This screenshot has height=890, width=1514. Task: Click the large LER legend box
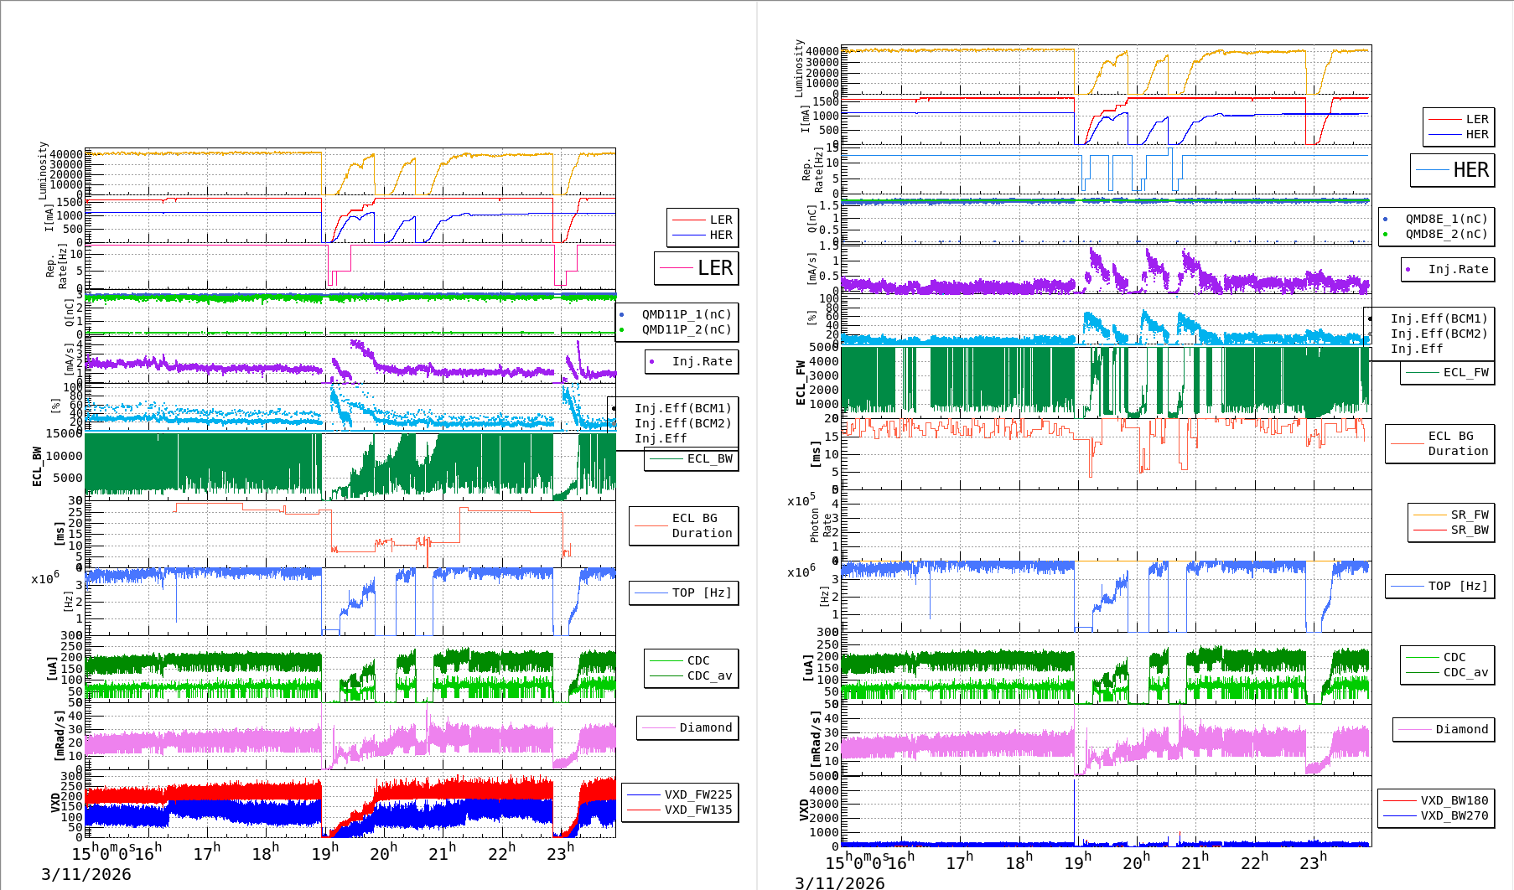tap(697, 268)
